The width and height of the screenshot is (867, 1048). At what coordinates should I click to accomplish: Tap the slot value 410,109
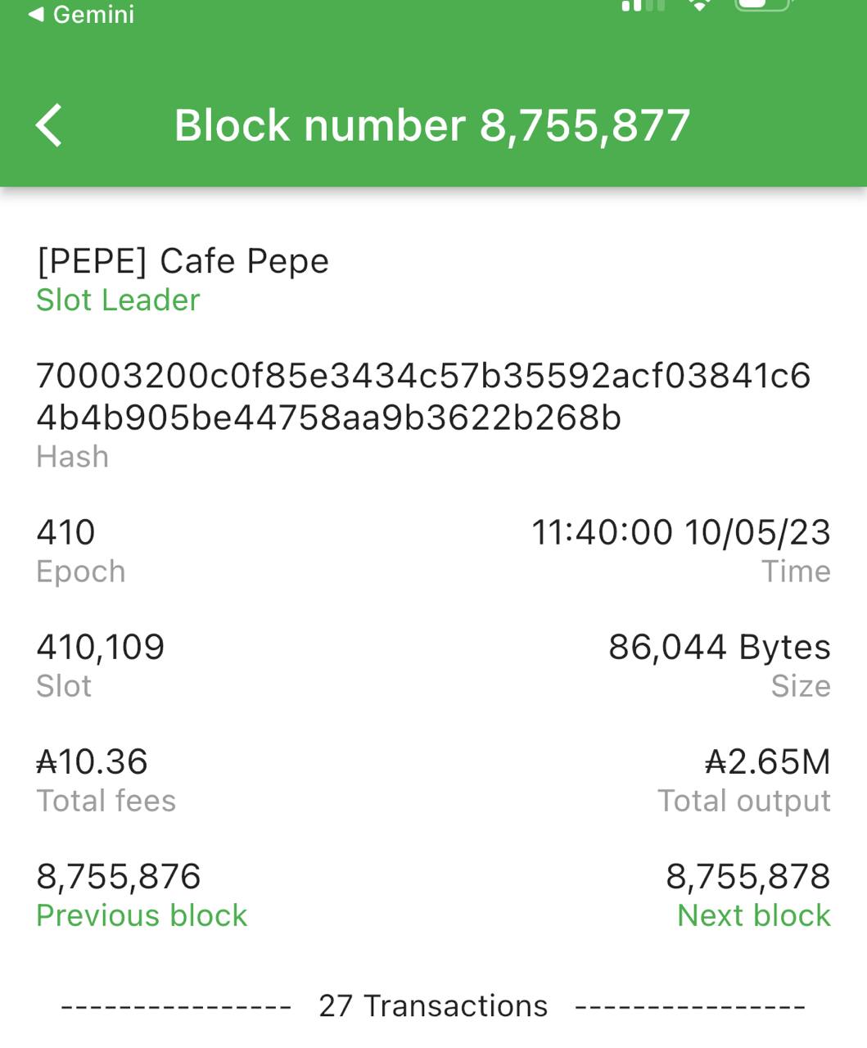pos(101,648)
